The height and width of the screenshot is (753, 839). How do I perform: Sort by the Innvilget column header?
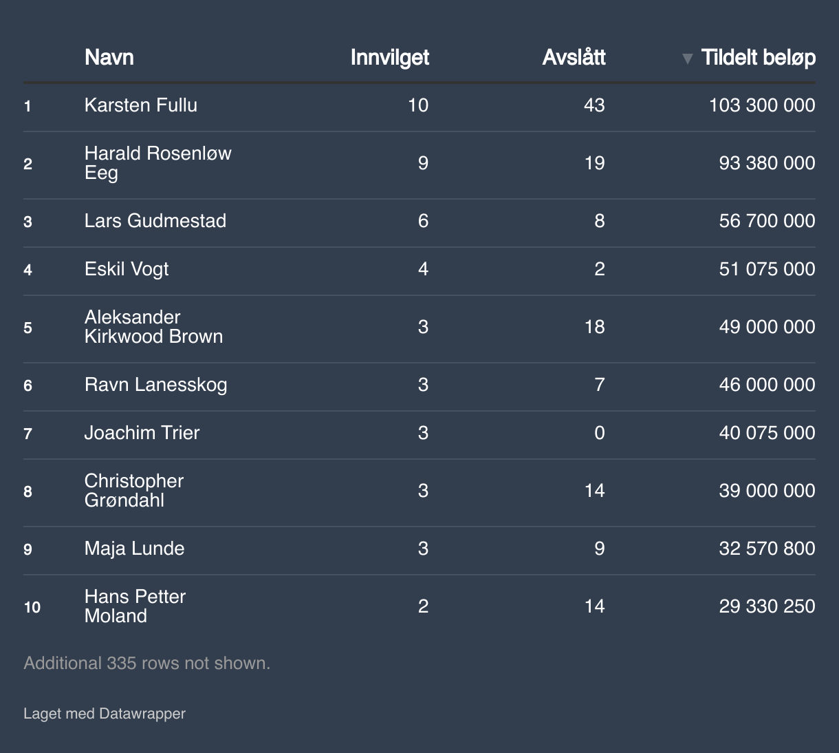[389, 57]
